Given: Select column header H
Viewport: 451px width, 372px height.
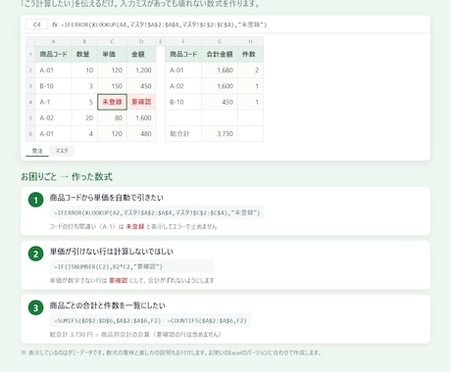Looking at the screenshot, I should coord(250,41).
